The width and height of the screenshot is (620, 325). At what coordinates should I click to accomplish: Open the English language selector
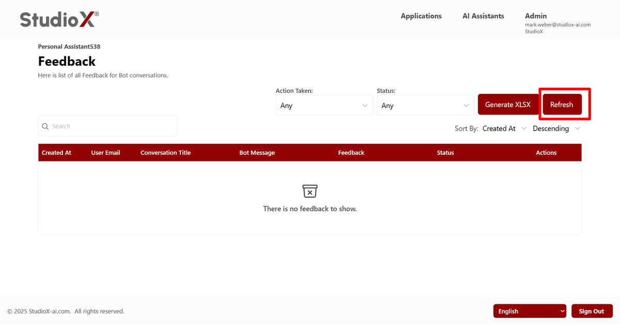[x=530, y=311]
